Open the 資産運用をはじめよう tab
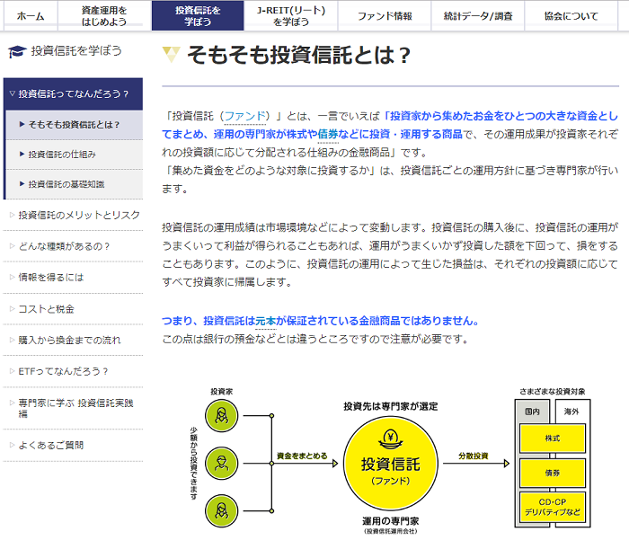The image size is (629, 558). pyautogui.click(x=104, y=16)
